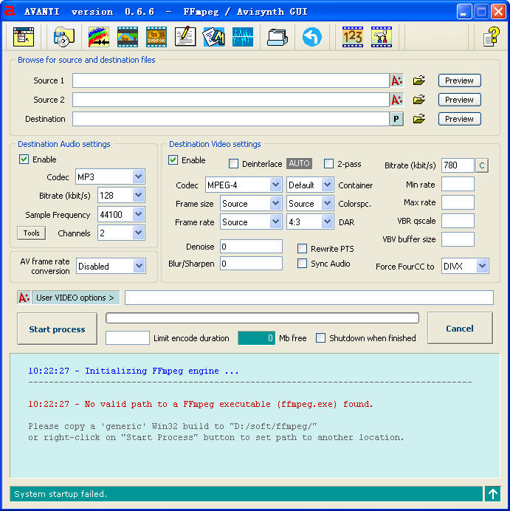Check the Rewrite PTS option
Image resolution: width=510 pixels, height=511 pixels.
pos(302,249)
